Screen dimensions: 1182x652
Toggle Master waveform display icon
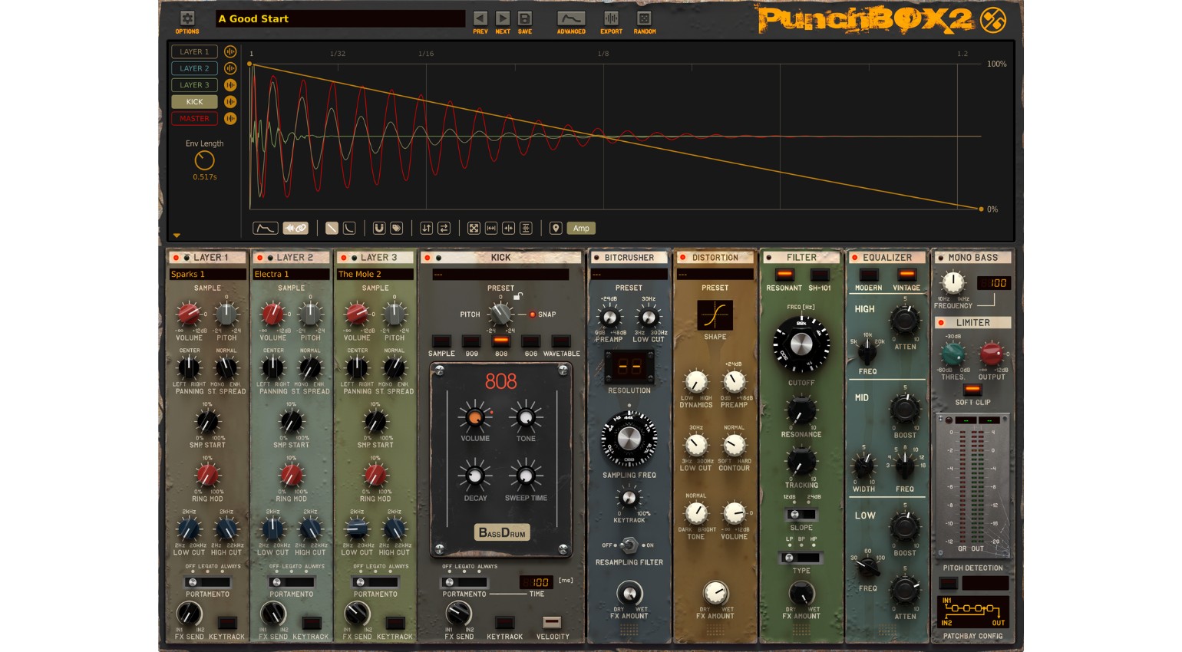[x=230, y=118]
